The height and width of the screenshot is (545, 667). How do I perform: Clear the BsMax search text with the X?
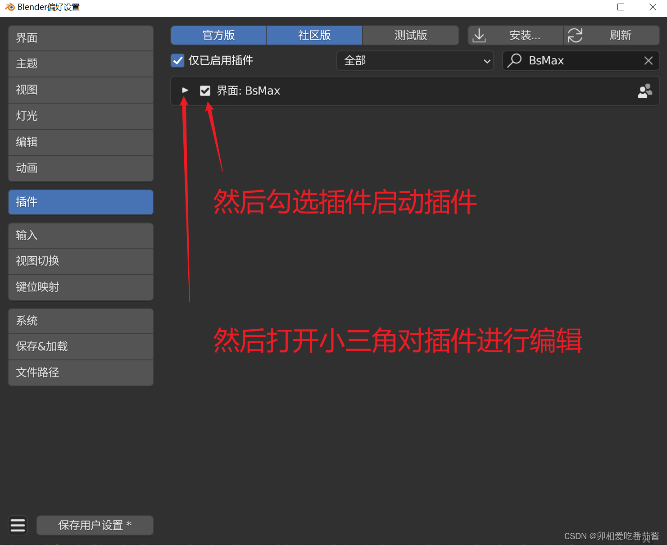(x=649, y=61)
